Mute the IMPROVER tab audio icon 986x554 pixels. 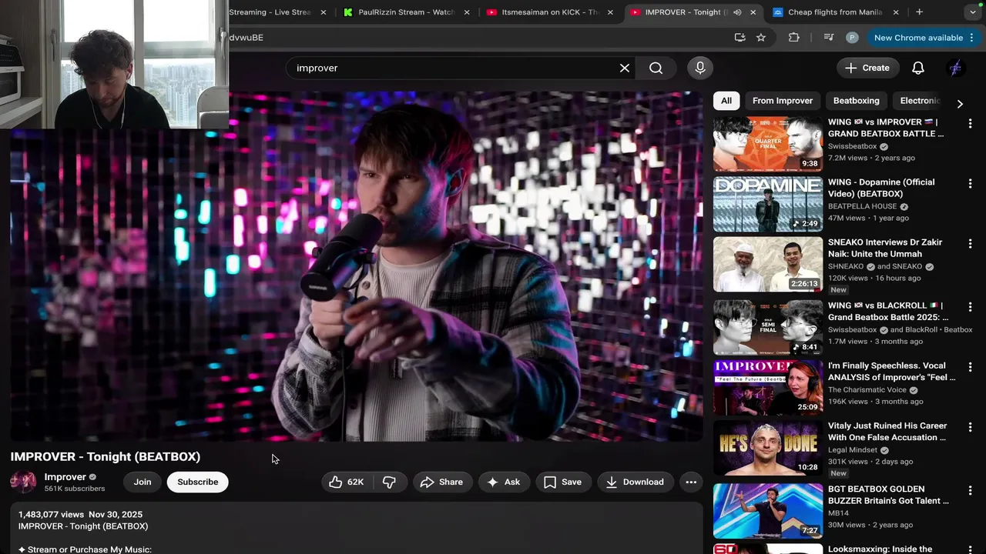point(737,12)
